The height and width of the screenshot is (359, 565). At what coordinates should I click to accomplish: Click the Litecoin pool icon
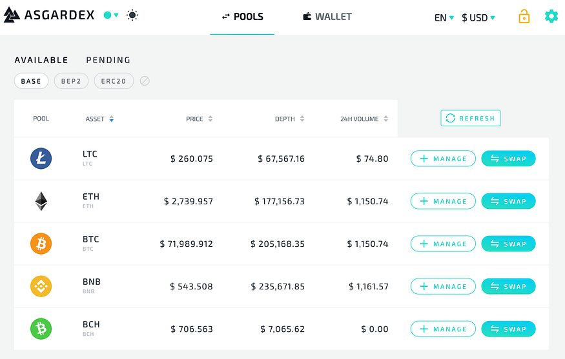coord(41,159)
